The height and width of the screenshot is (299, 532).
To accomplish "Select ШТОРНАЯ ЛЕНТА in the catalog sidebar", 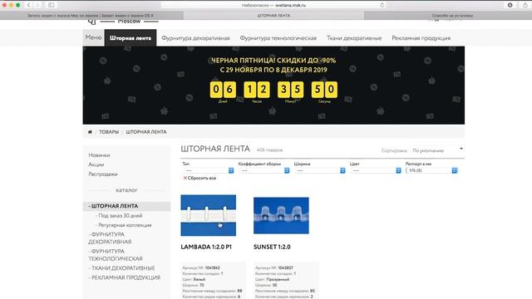I will [x=126, y=206].
